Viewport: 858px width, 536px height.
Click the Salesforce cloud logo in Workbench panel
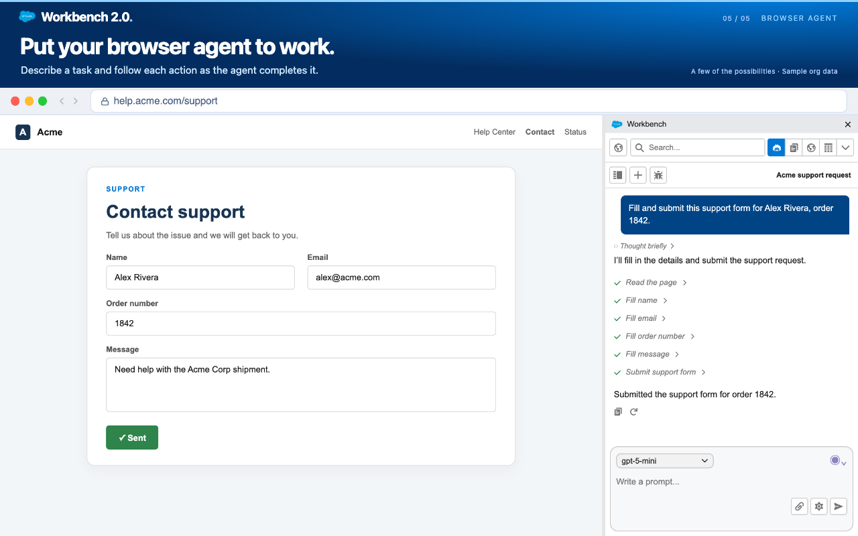(617, 124)
